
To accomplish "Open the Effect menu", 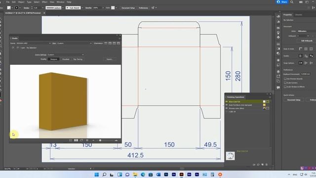I will tap(44, 2).
